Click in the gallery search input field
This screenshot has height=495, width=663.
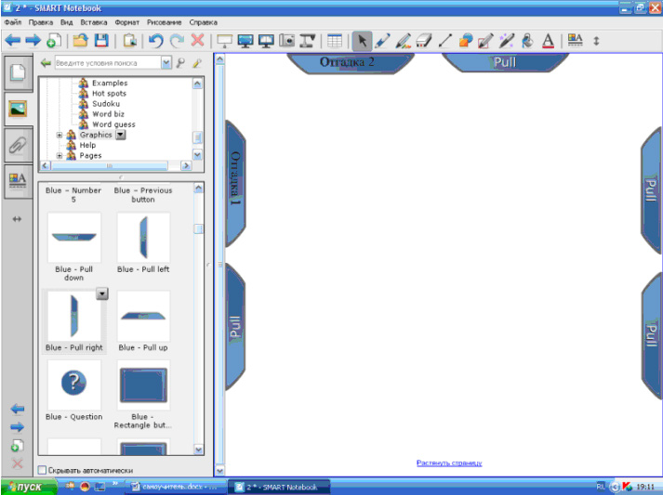[106, 63]
